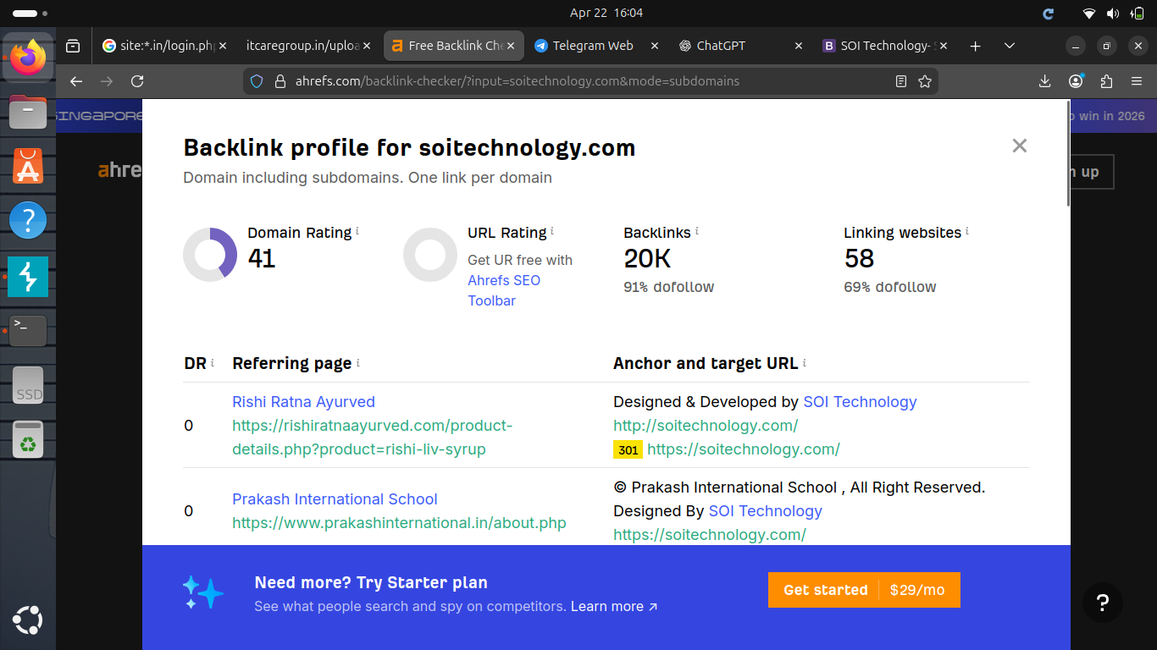Open the Help icon in the dock
The height and width of the screenshot is (650, 1157).
click(x=28, y=222)
